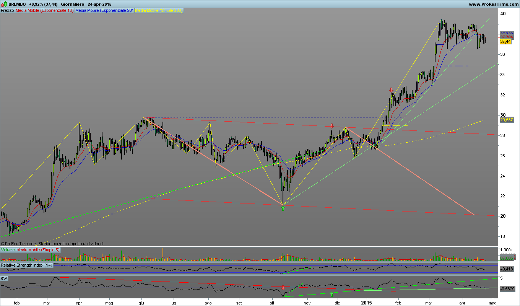Click the BREMBO ticker name in title
Screen dimensions: 520x306
tap(17, 4)
